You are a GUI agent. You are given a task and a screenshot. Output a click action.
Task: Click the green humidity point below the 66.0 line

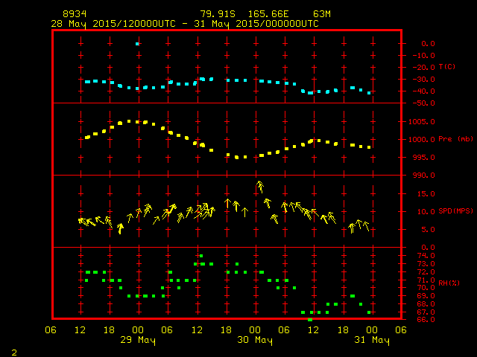(310, 320)
